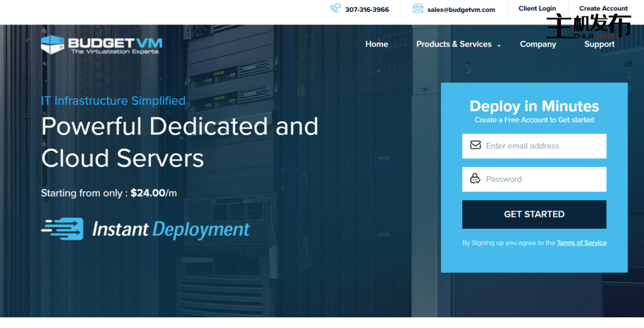
Task: Open the Client Login link
Action: click(537, 9)
